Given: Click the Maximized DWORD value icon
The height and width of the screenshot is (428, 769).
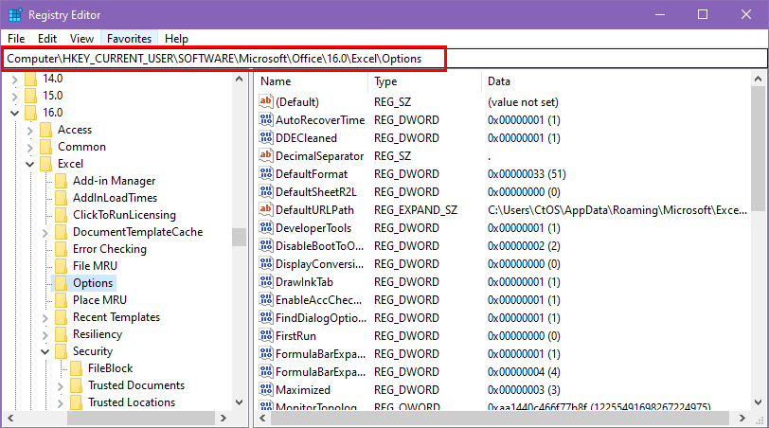Looking at the screenshot, I should (x=266, y=389).
